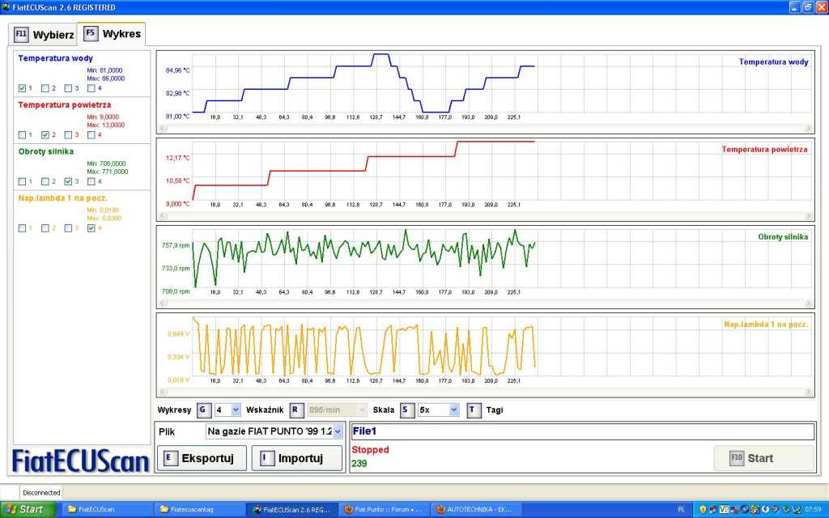Click the F5 key icon on the Wykres tab

pyautogui.click(x=91, y=34)
